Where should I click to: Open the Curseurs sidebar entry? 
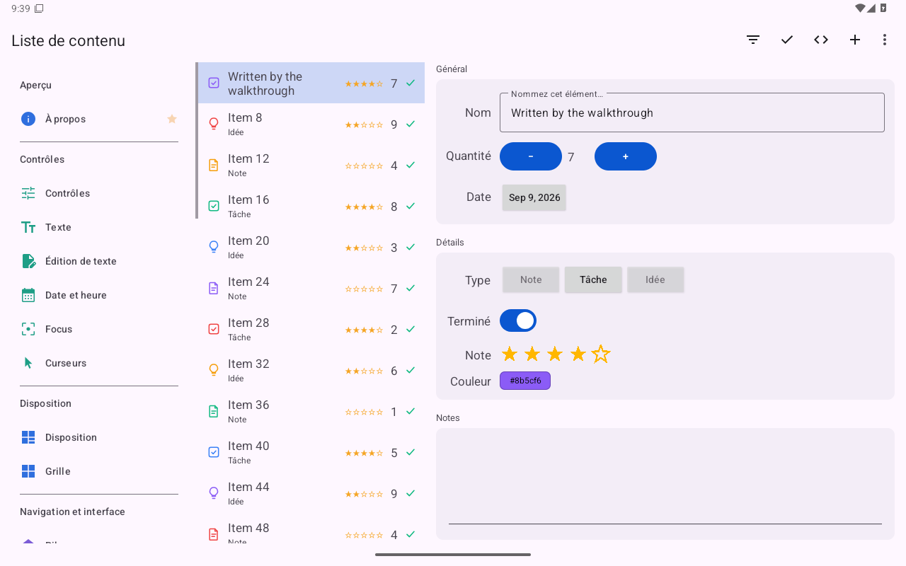(99, 363)
